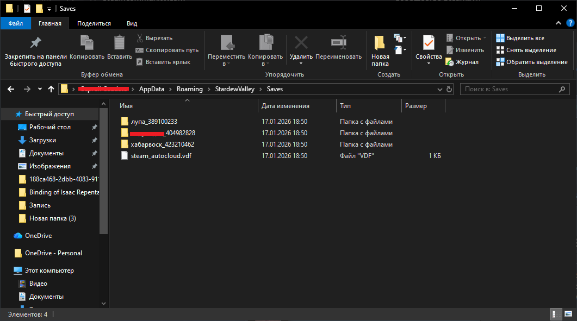The height and width of the screenshot is (321, 577).
Task: Open recent locations dropdown arrow
Action: (x=40, y=89)
